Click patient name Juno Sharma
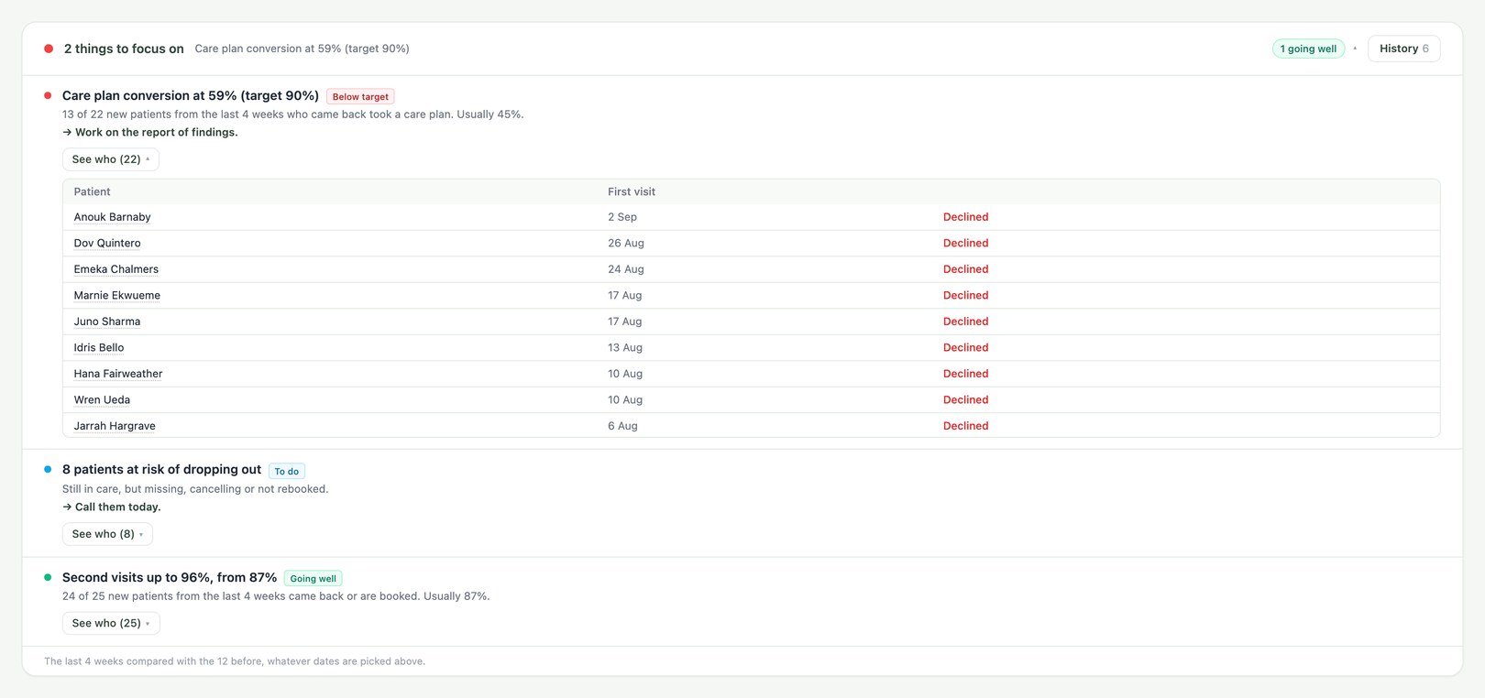1485x698 pixels. coord(107,322)
